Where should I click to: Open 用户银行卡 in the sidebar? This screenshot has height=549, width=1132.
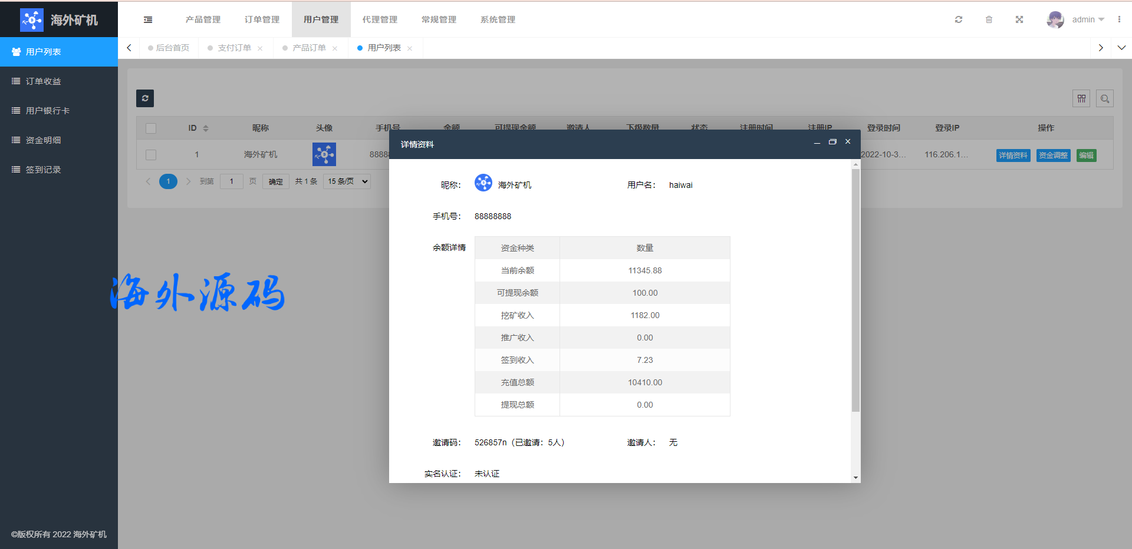[x=47, y=111]
